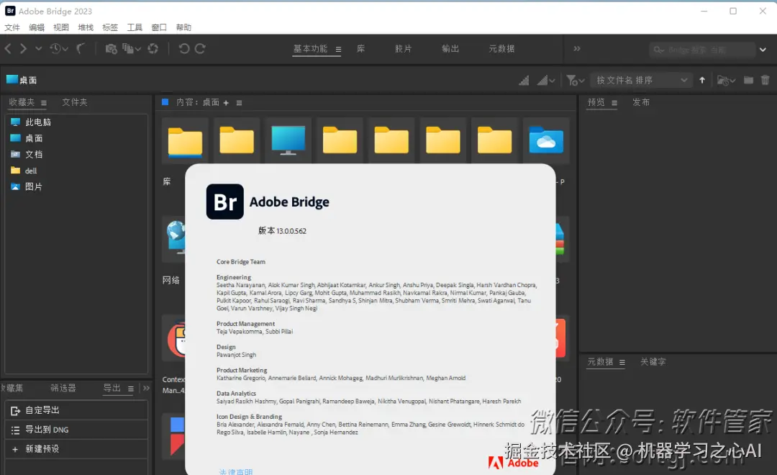Switch to the 基本功能 workspace

pos(310,49)
